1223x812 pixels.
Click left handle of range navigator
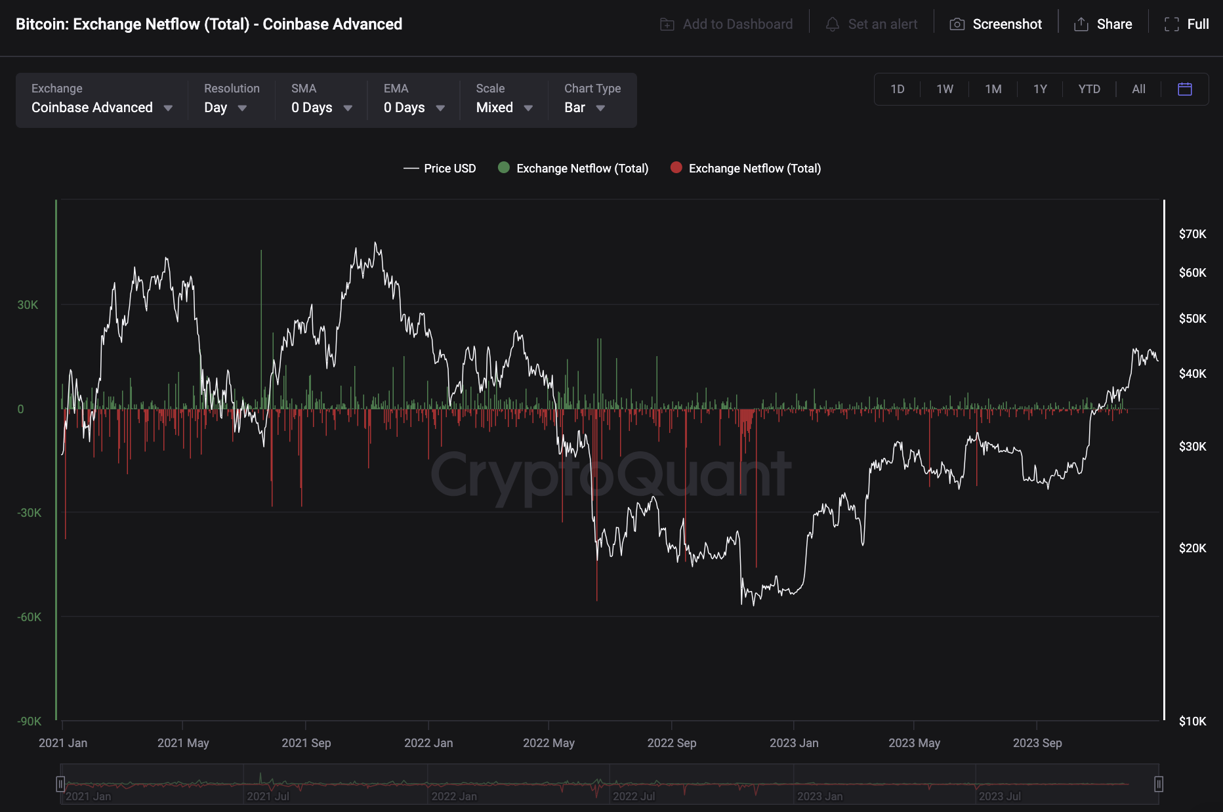coord(60,784)
